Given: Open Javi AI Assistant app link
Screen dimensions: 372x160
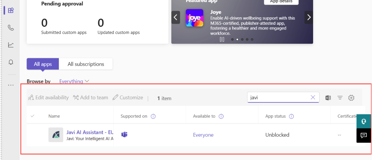Looking at the screenshot, I should [x=90, y=132].
